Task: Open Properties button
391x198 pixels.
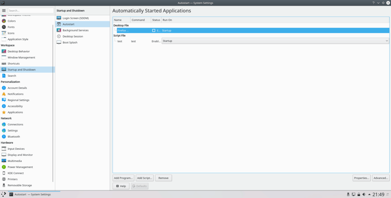Action: pos(362,178)
